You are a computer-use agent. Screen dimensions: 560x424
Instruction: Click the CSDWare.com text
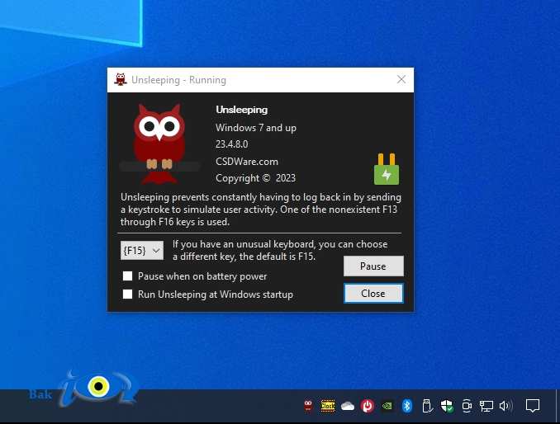tap(247, 162)
